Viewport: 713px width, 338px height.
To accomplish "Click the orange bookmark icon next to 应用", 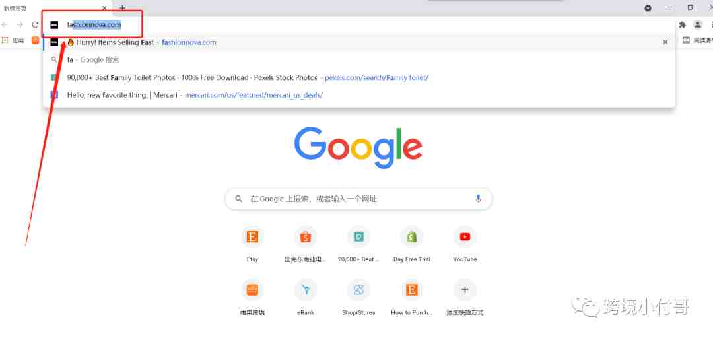I will click(x=36, y=40).
